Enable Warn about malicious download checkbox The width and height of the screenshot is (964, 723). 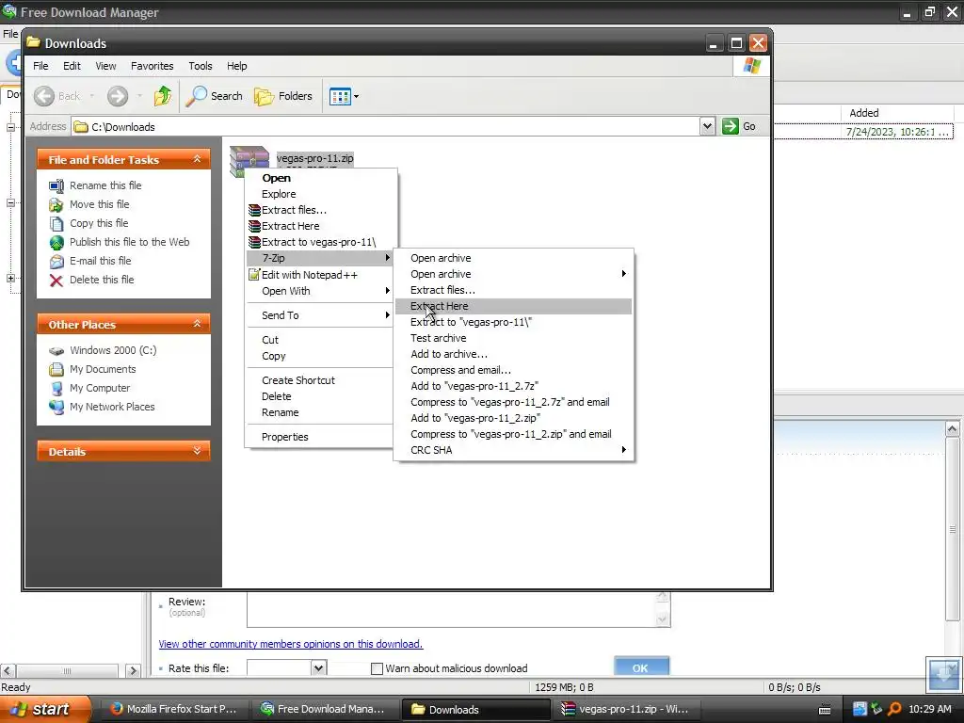coord(377,668)
